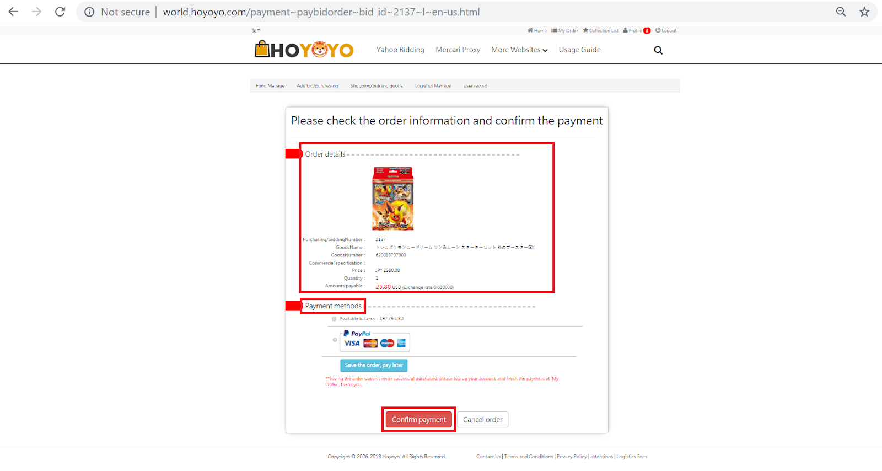Go to Yahoo Bidding page
This screenshot has height=471, width=882.
click(400, 50)
